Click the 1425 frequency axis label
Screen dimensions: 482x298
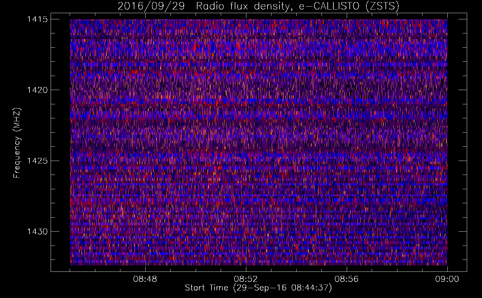[38, 161]
